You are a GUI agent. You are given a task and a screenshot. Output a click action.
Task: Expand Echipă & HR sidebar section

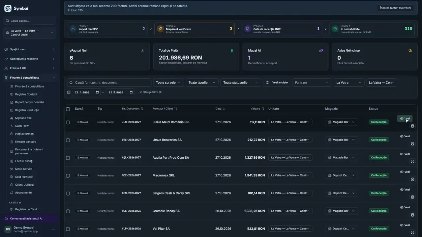tap(30, 68)
